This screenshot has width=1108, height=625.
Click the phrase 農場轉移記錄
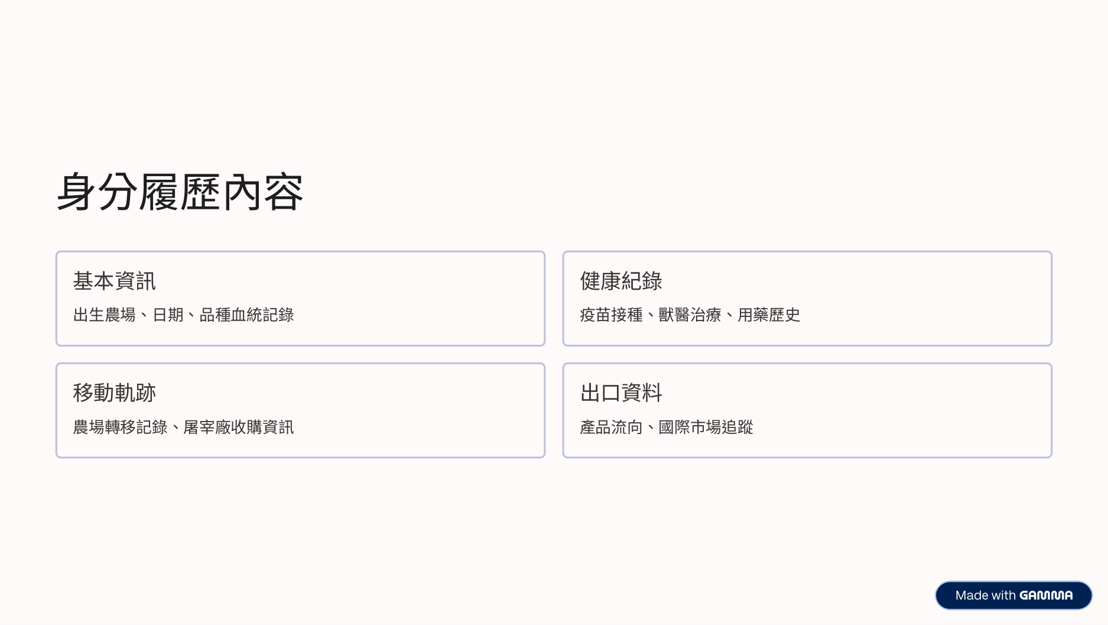click(121, 427)
